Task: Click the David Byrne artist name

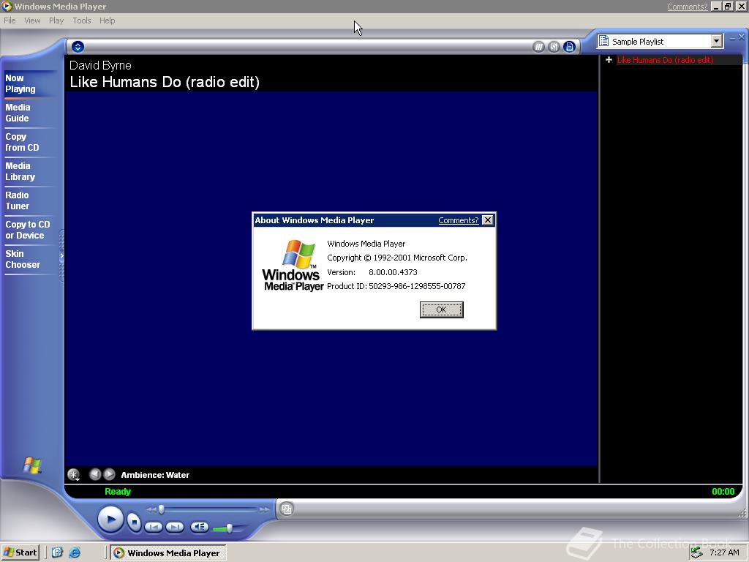Action: tap(100, 65)
